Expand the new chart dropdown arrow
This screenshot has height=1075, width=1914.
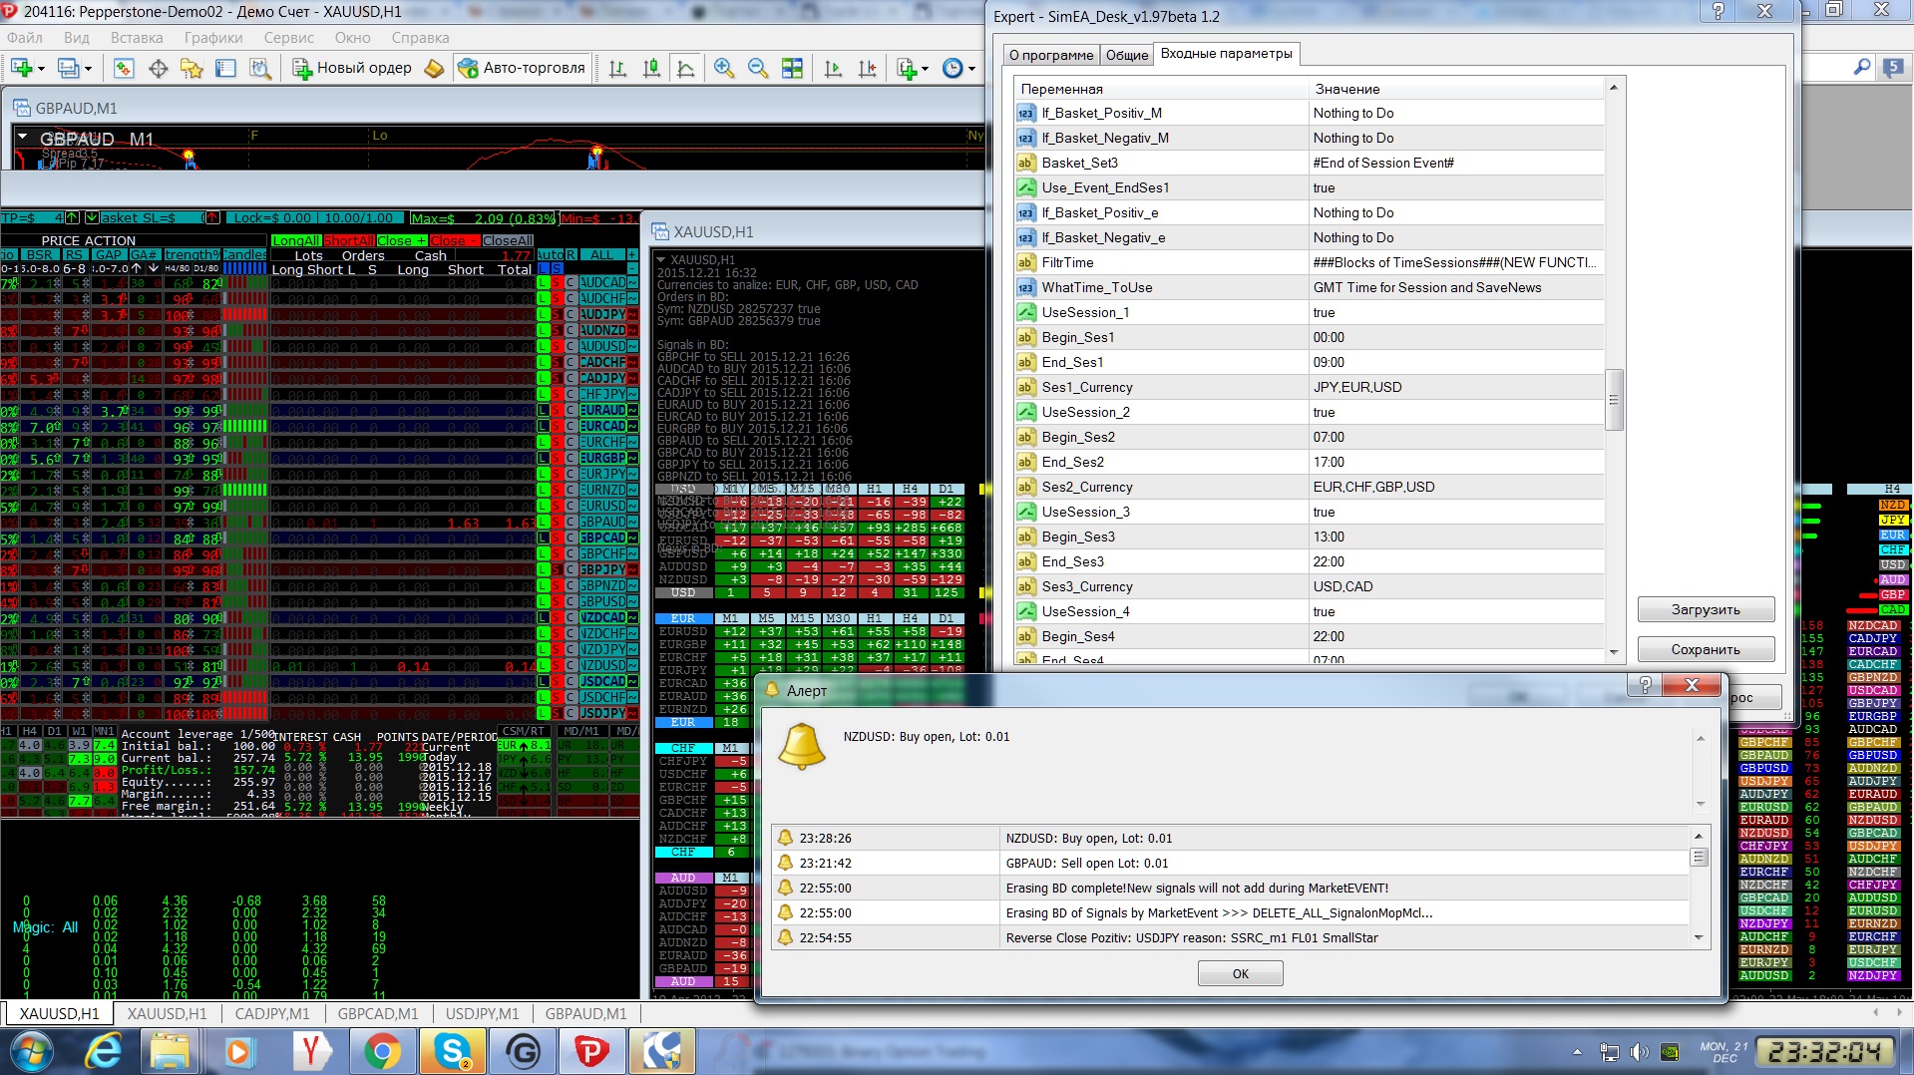(x=41, y=68)
